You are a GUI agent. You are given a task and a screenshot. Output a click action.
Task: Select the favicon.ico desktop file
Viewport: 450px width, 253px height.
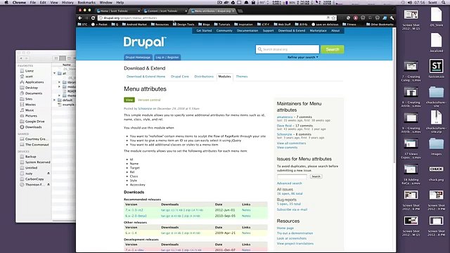436,69
